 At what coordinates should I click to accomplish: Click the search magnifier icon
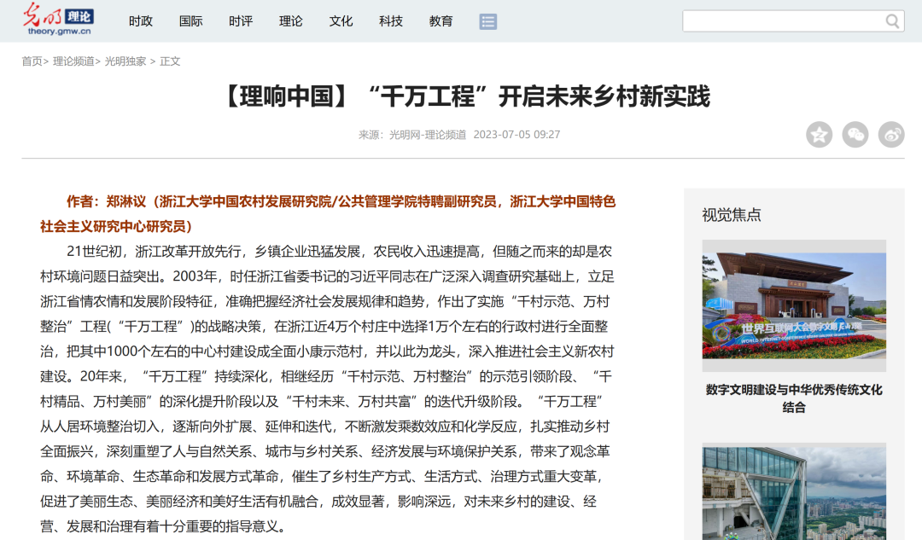tap(892, 21)
